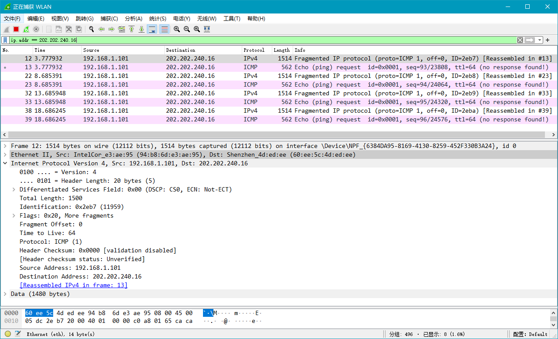Expand the Flags: 0x20 node

coord(14,215)
